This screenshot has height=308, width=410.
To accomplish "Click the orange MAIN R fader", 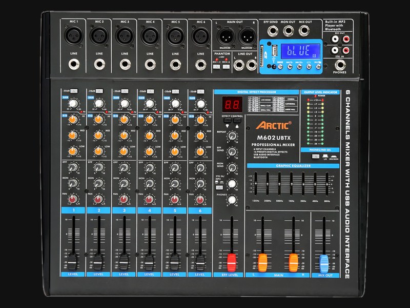I will pos(293,262).
